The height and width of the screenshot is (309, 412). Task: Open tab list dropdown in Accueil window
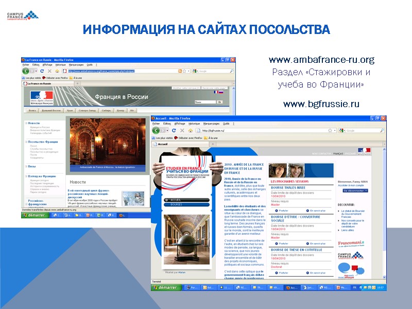[x=384, y=144]
